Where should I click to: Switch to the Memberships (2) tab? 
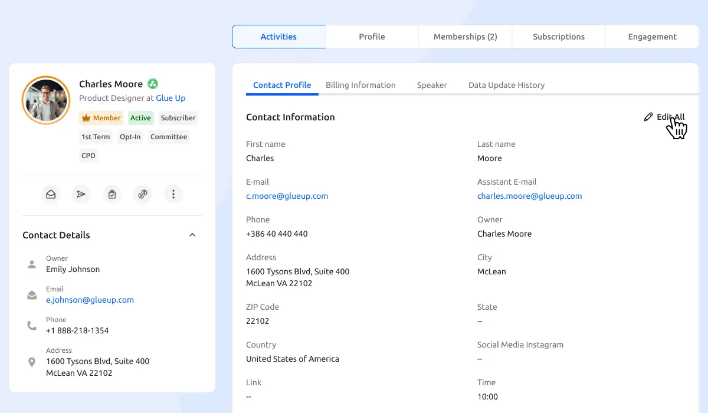click(466, 37)
